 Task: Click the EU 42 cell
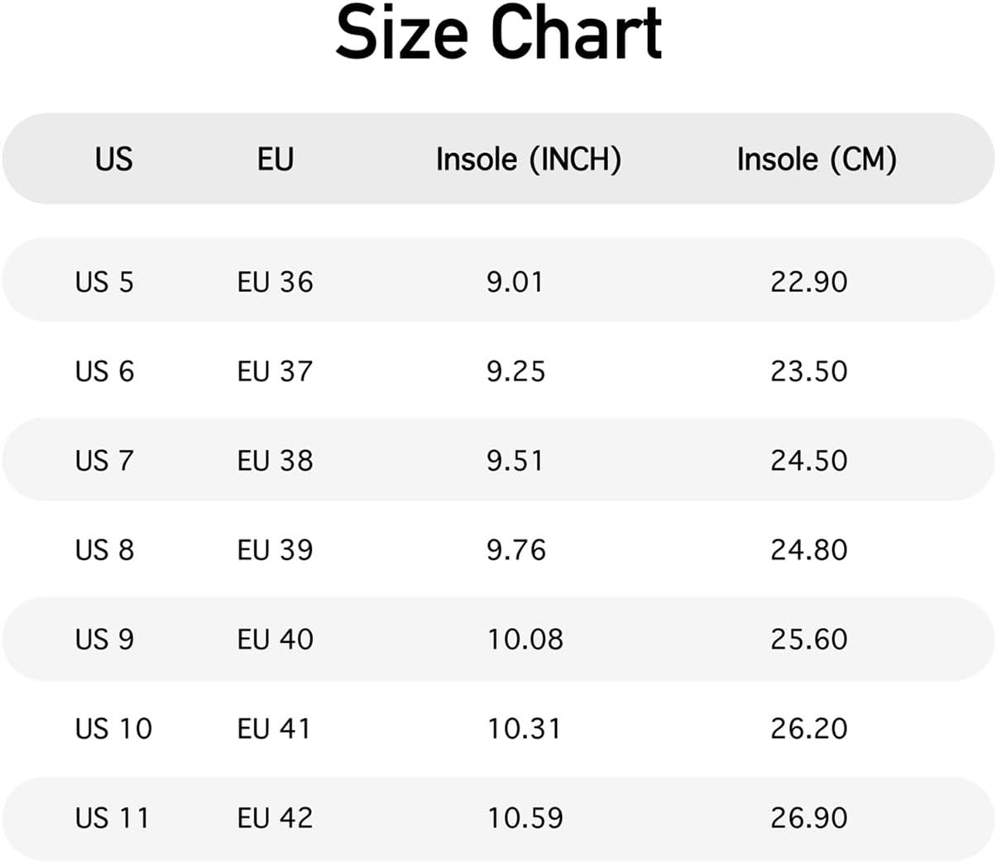pyautogui.click(x=275, y=818)
